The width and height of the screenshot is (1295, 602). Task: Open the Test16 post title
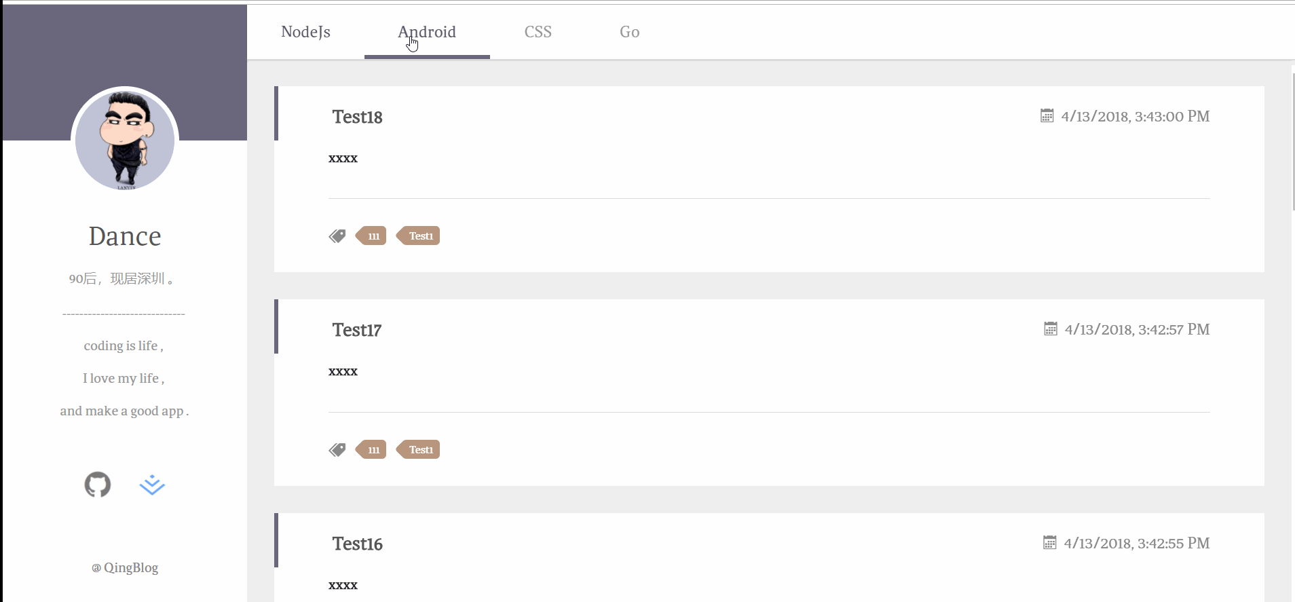coord(358,544)
